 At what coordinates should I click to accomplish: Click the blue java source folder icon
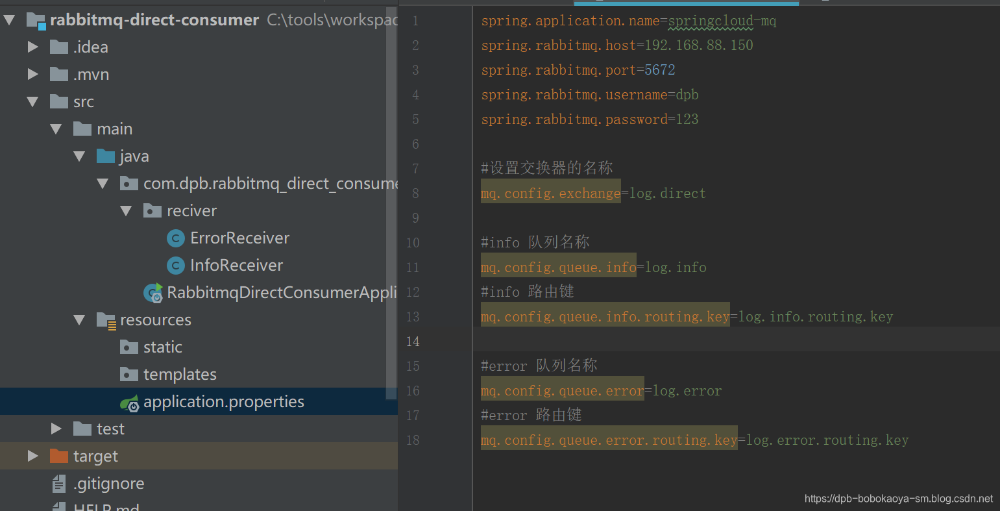106,156
